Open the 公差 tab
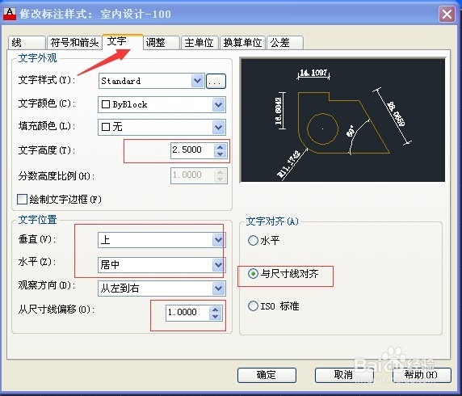The image size is (462, 396). [x=285, y=43]
